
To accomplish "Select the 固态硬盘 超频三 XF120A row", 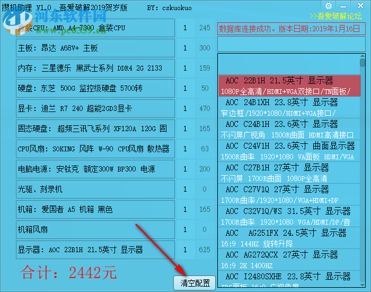I will point(95,128).
